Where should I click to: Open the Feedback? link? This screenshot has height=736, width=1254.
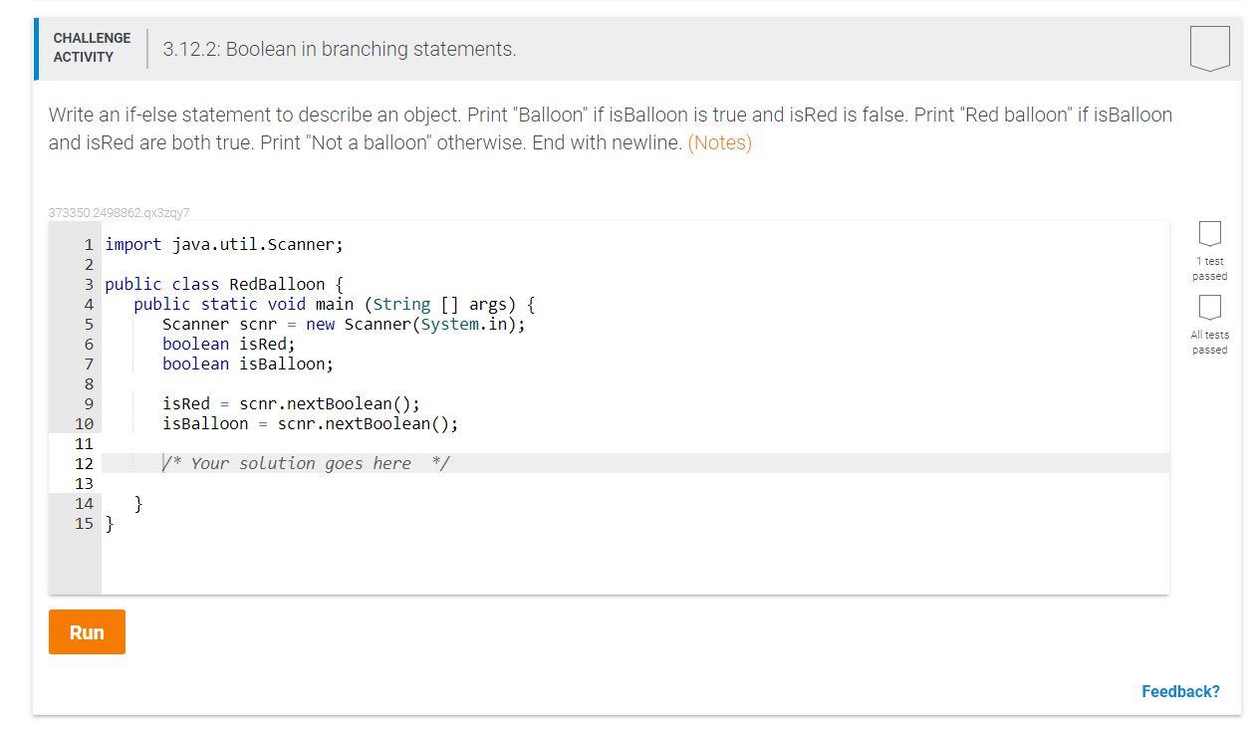(1180, 690)
